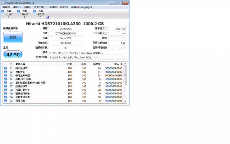Select the D: drive showing 47 °C

[39, 14]
